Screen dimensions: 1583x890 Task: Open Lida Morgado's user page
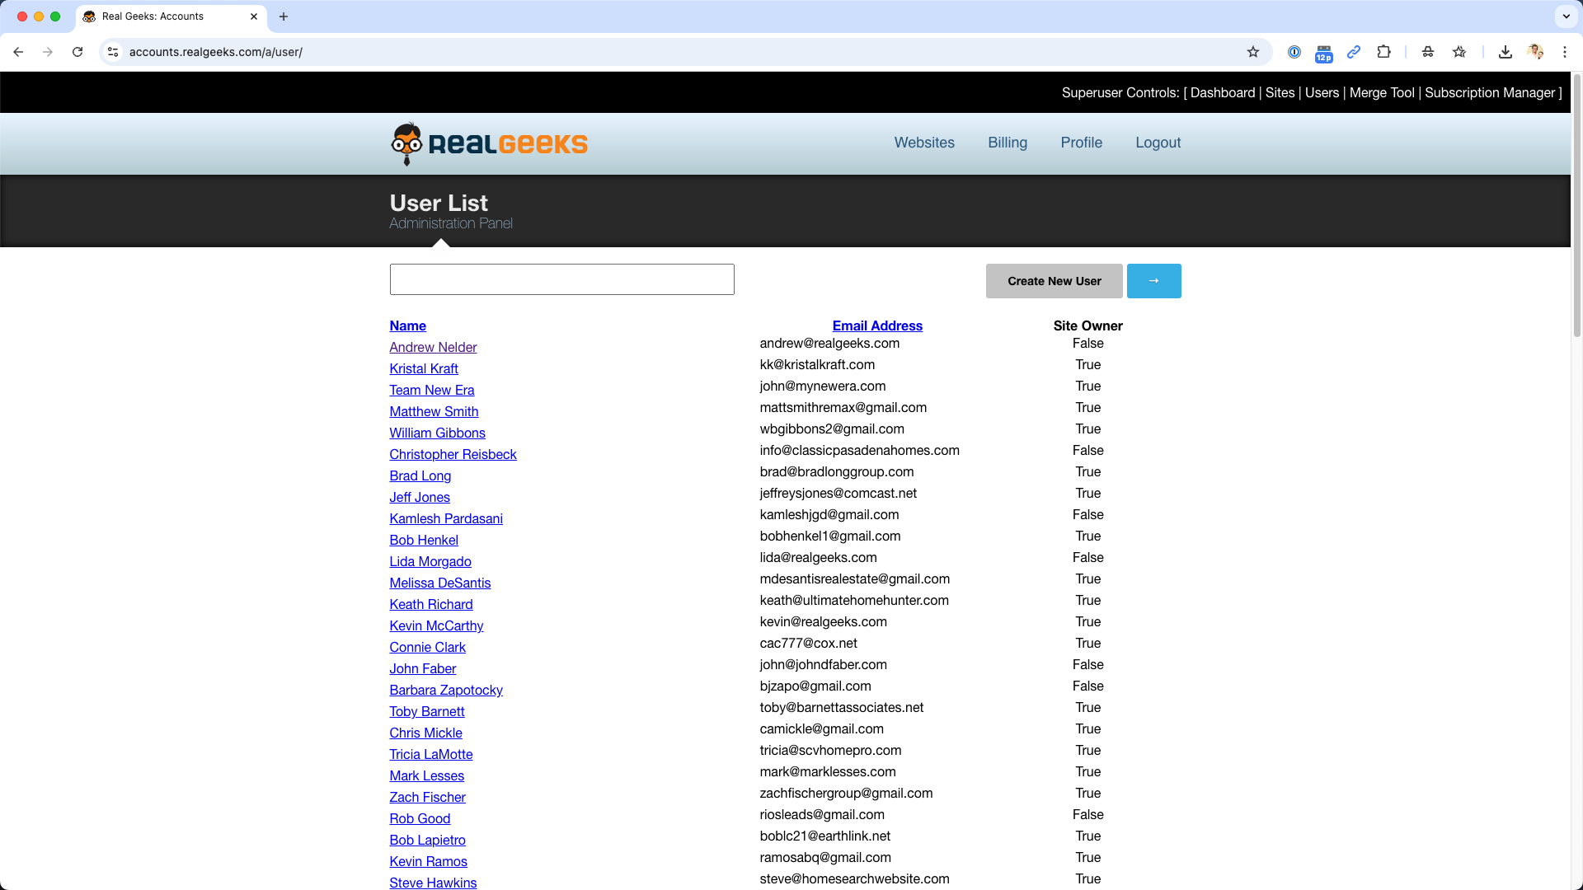pos(430,562)
